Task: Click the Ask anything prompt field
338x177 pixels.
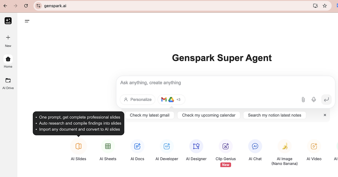Action: 226,83
